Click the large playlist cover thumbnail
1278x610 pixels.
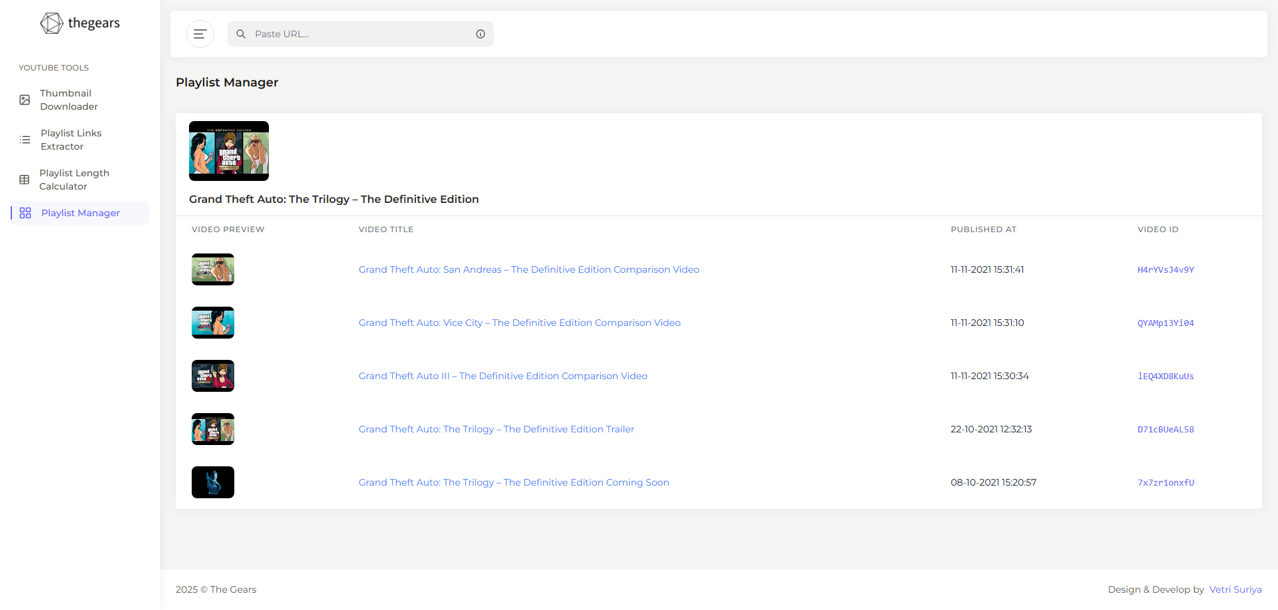(x=229, y=151)
